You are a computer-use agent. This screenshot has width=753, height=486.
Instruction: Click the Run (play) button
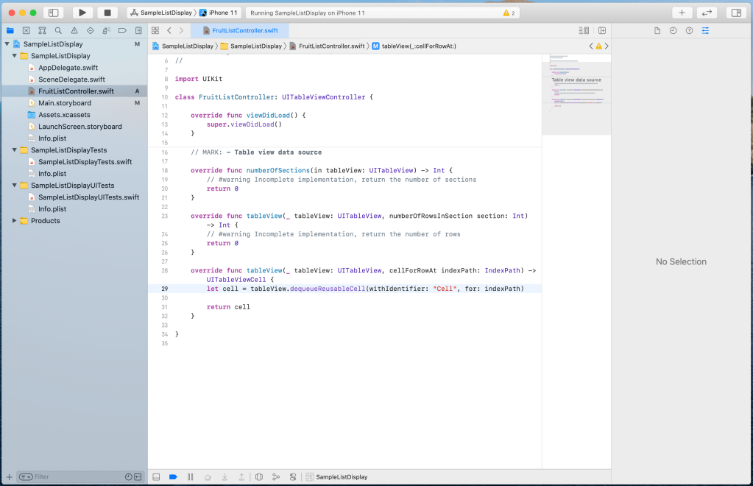82,13
